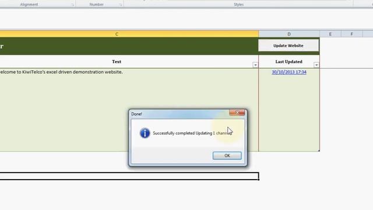Close the Done! dialog with X
This screenshot has height=210, width=373.
(x=237, y=113)
